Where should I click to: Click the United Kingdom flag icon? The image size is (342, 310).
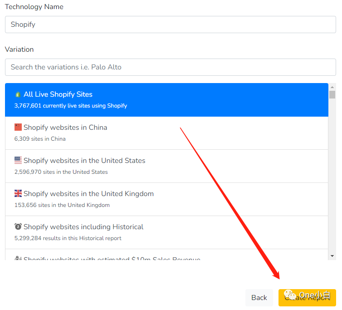click(x=18, y=194)
